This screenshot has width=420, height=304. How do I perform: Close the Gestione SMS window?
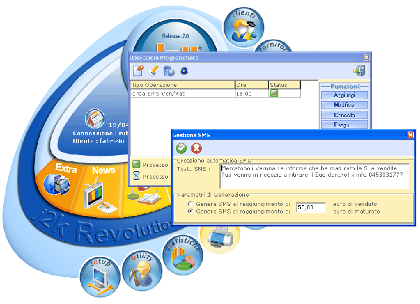click(x=410, y=135)
